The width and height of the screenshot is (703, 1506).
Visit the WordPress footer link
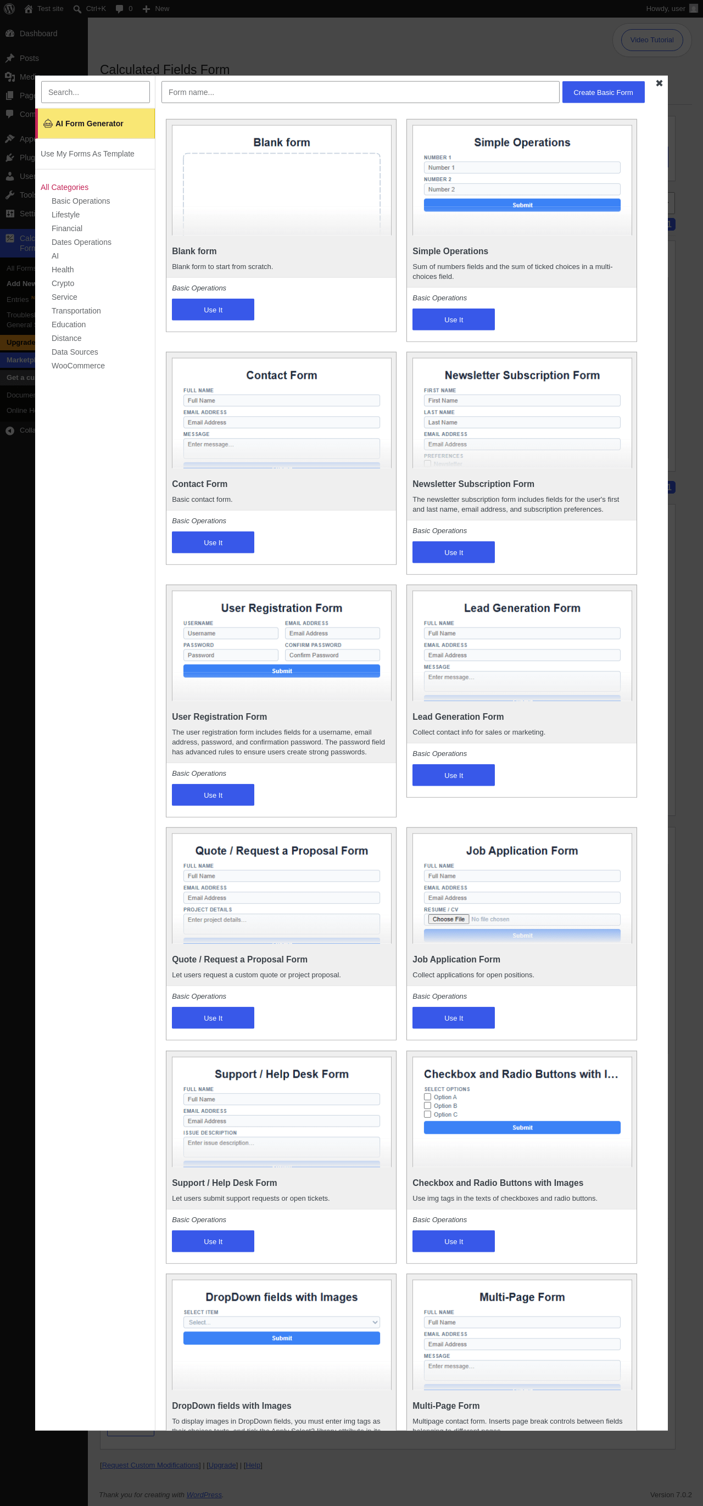pyautogui.click(x=204, y=1494)
